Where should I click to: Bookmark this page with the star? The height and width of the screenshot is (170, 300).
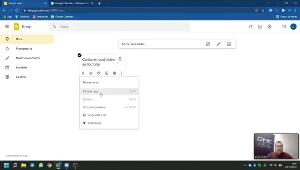[263, 10]
